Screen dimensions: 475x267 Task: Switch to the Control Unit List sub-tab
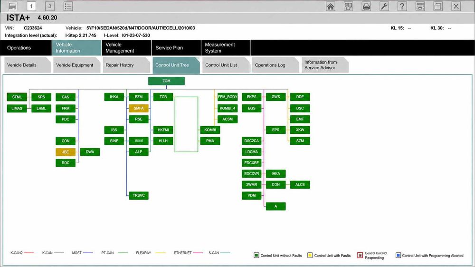(x=226, y=65)
